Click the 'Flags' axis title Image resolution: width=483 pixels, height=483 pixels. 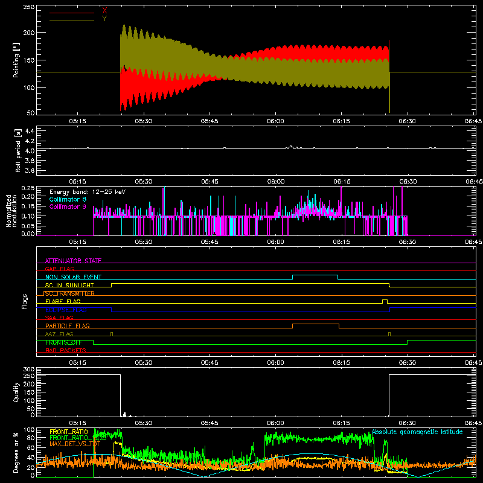(24, 301)
